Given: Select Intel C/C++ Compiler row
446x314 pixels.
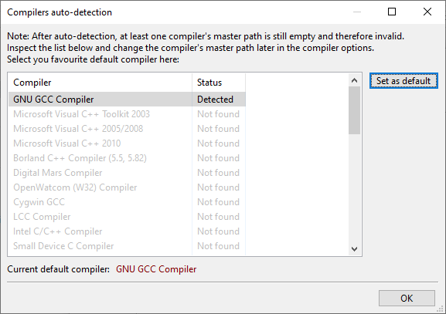Looking at the screenshot, I should click(127, 231).
